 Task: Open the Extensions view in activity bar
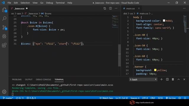coord(4,45)
